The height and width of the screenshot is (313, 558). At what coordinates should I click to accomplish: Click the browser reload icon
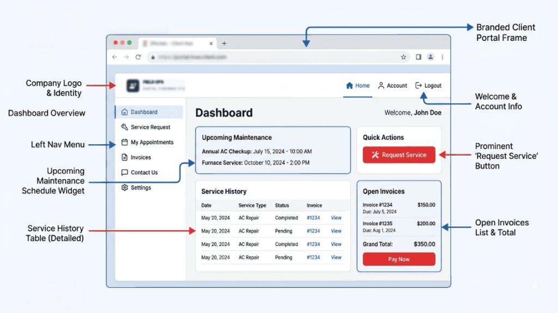(x=138, y=57)
